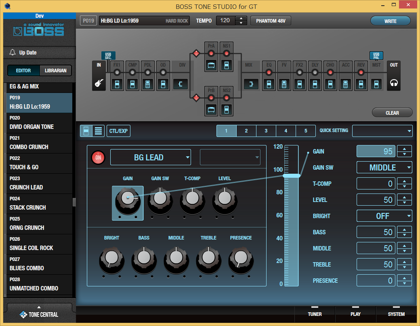Switch to parameter list view icon
The image size is (420, 326).
98,131
